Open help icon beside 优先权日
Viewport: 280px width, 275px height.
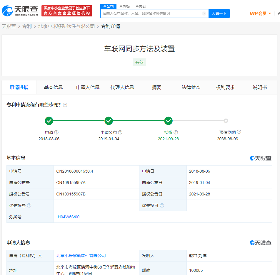pyautogui.click(x=162, y=205)
